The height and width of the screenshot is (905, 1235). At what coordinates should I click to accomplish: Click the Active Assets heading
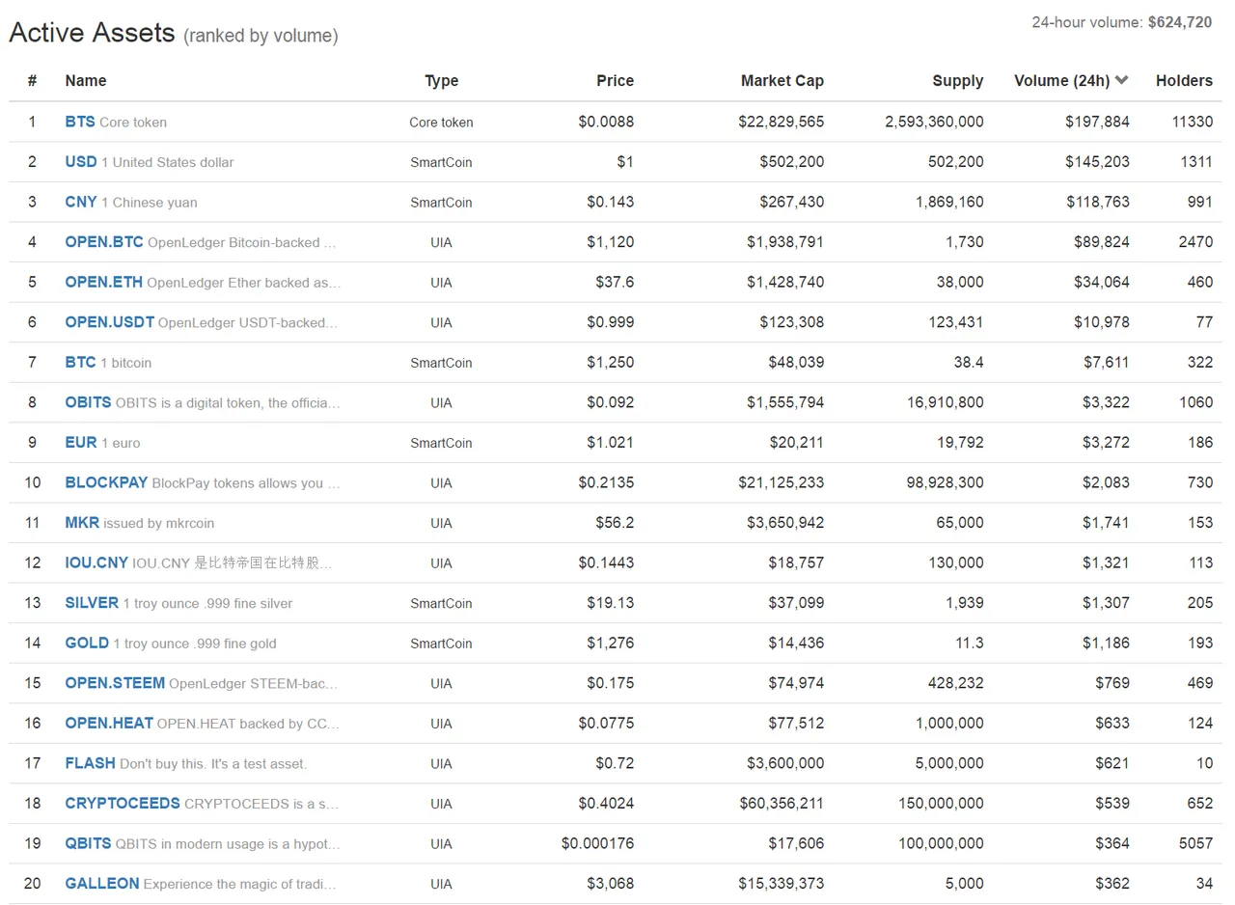pyautogui.click(x=93, y=32)
